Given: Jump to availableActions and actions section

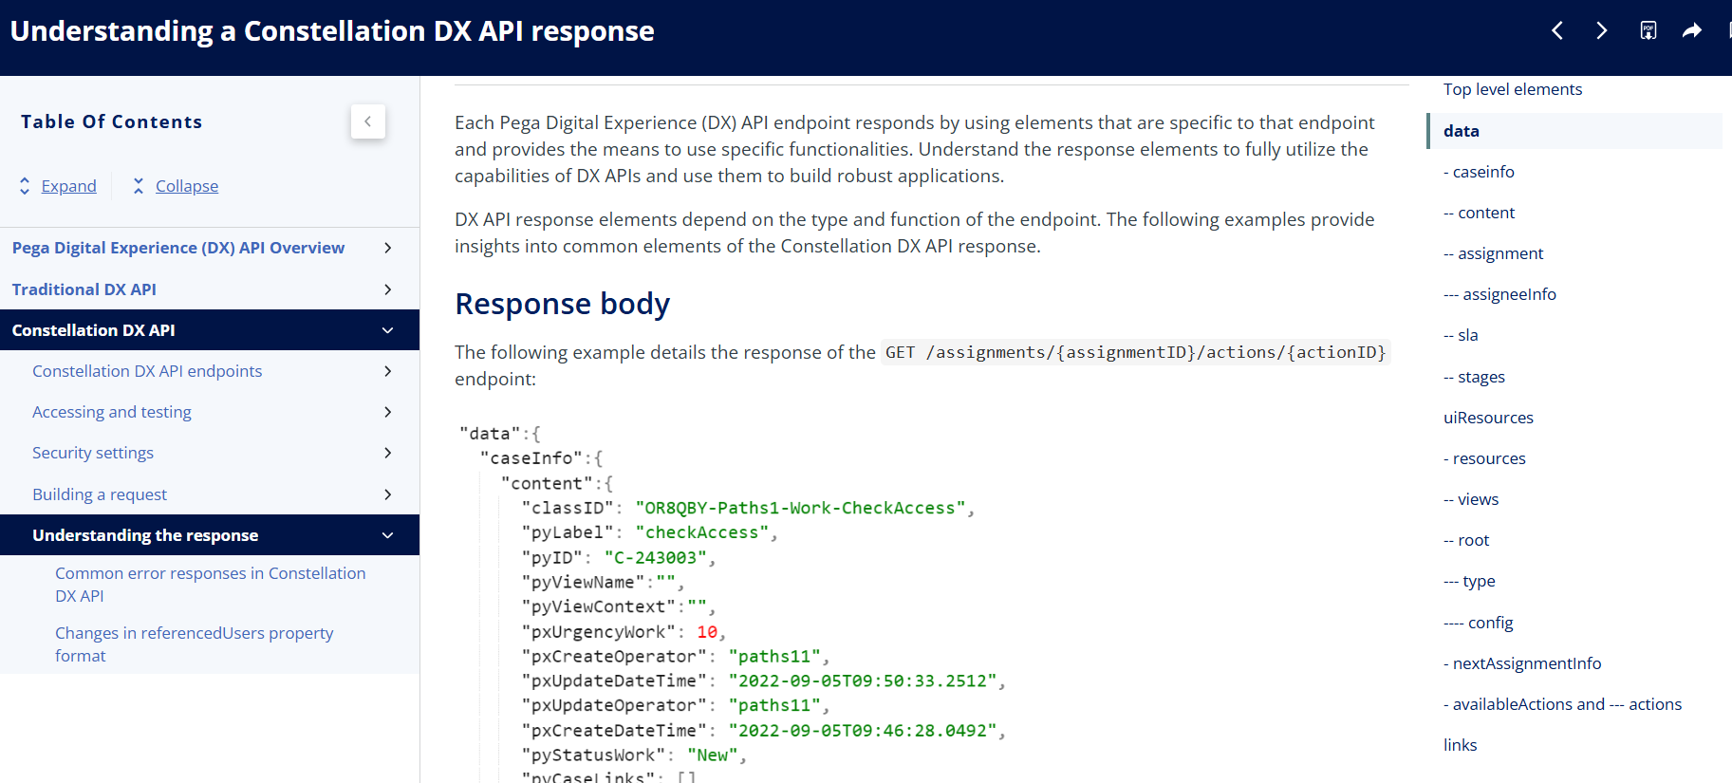Looking at the screenshot, I should 1562,704.
